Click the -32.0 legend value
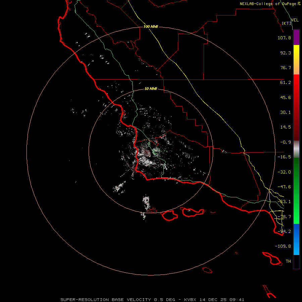The height and width of the screenshot is (302, 302). coord(284,172)
